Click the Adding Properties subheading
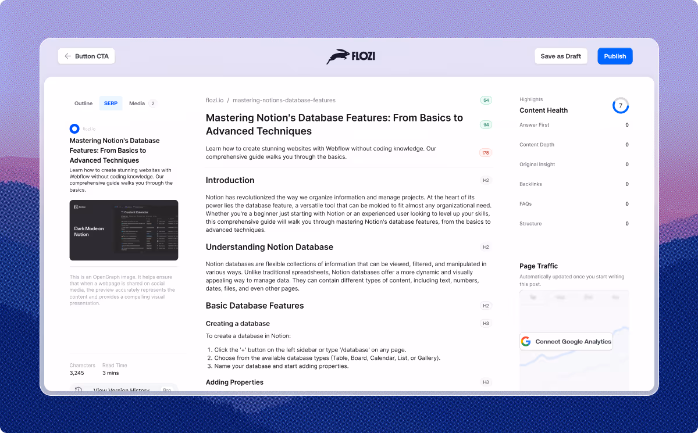The width and height of the screenshot is (698, 433). (234, 382)
